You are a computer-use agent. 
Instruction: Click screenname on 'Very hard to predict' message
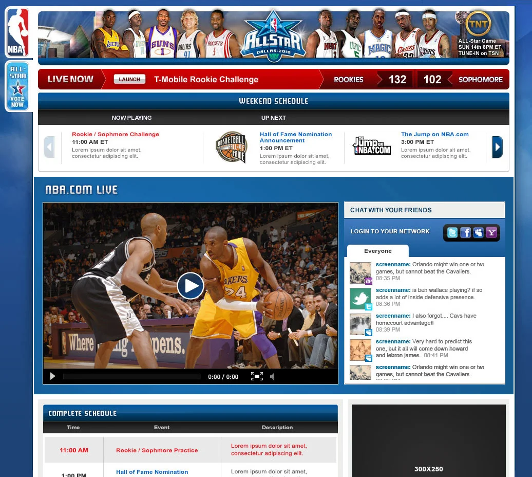coord(393,341)
